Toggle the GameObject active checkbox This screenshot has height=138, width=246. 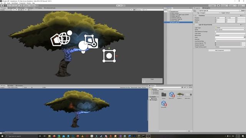coord(198,11)
